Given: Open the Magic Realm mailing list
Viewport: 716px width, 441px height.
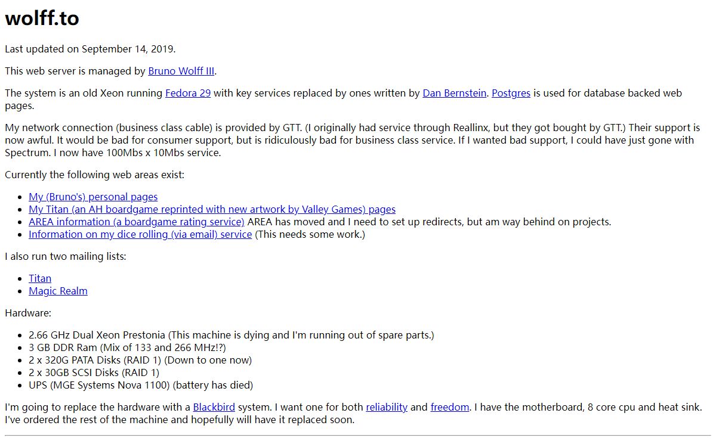Looking at the screenshot, I should pos(58,291).
